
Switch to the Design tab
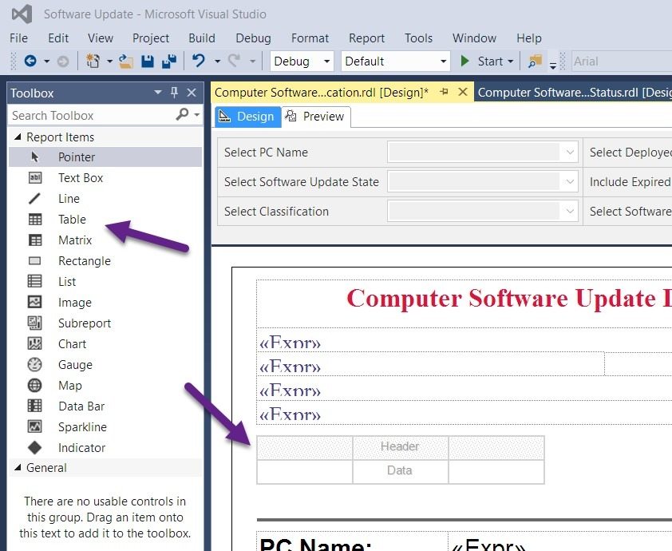click(x=247, y=117)
